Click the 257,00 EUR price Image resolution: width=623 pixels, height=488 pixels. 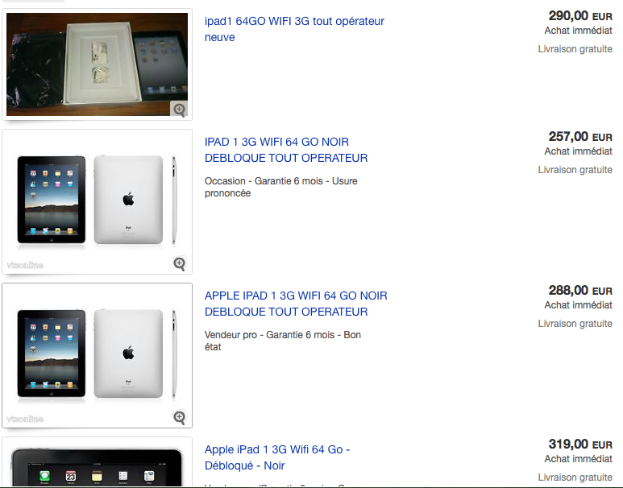(580, 137)
